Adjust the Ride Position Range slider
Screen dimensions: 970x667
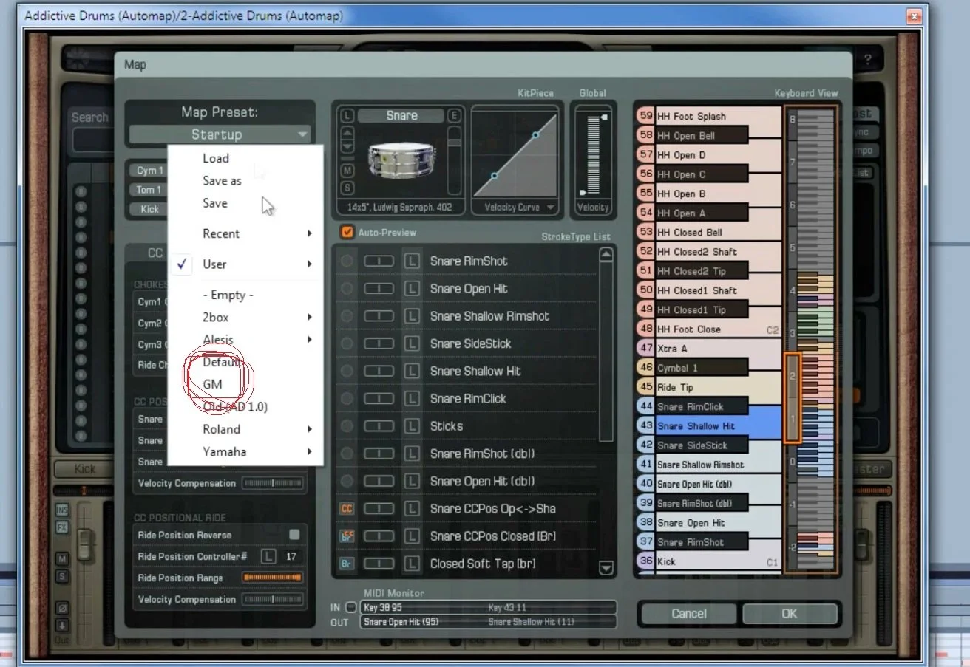tap(273, 578)
